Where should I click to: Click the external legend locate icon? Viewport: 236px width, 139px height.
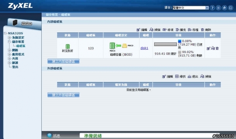pos(177,76)
